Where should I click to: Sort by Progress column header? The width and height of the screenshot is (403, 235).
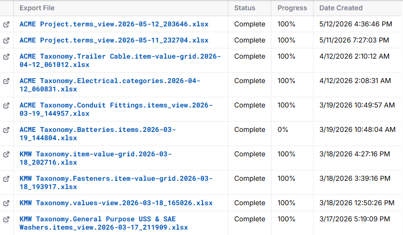[x=292, y=8]
